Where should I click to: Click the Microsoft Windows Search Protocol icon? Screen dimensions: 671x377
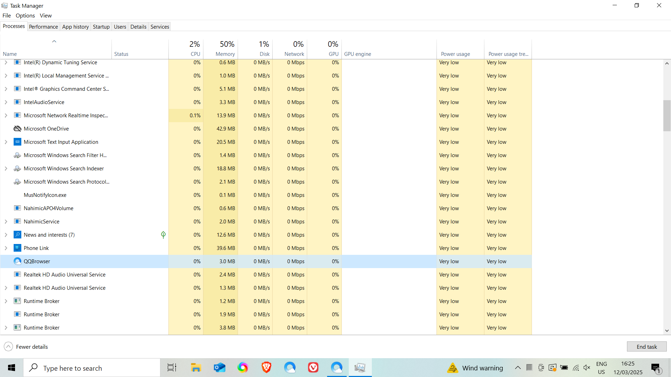point(17,182)
